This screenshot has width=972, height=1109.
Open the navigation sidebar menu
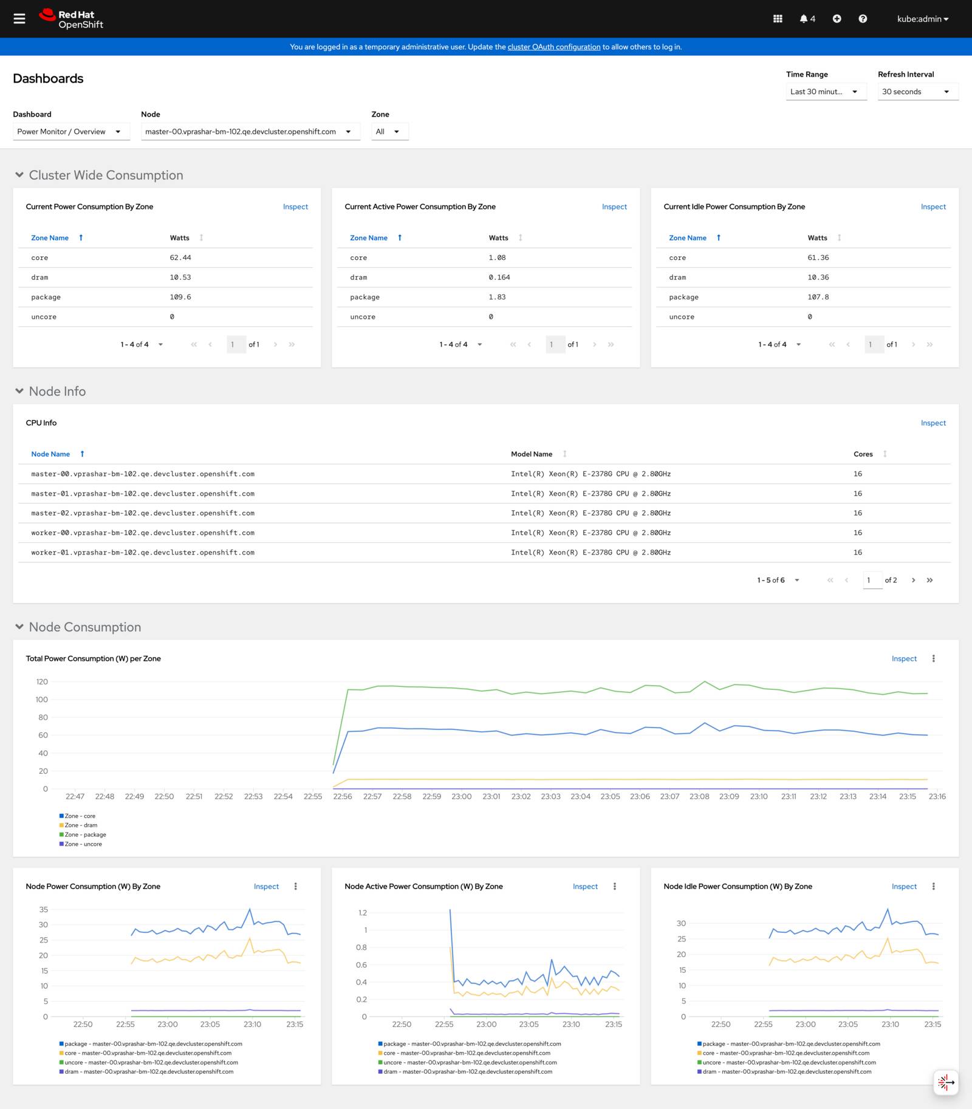[x=19, y=18]
